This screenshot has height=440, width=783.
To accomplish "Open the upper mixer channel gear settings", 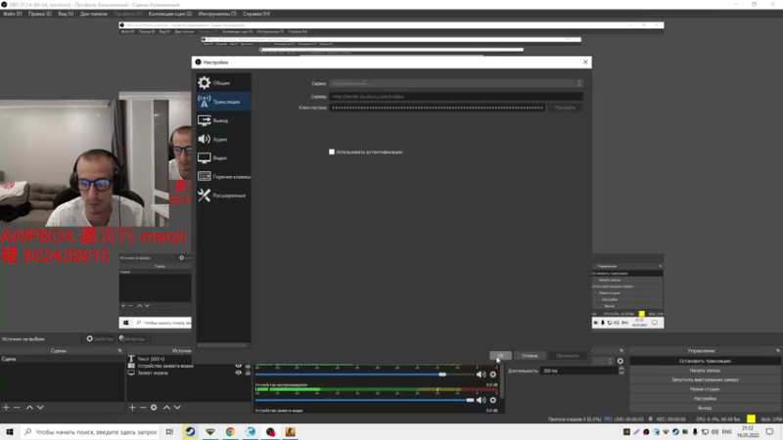I will click(493, 374).
